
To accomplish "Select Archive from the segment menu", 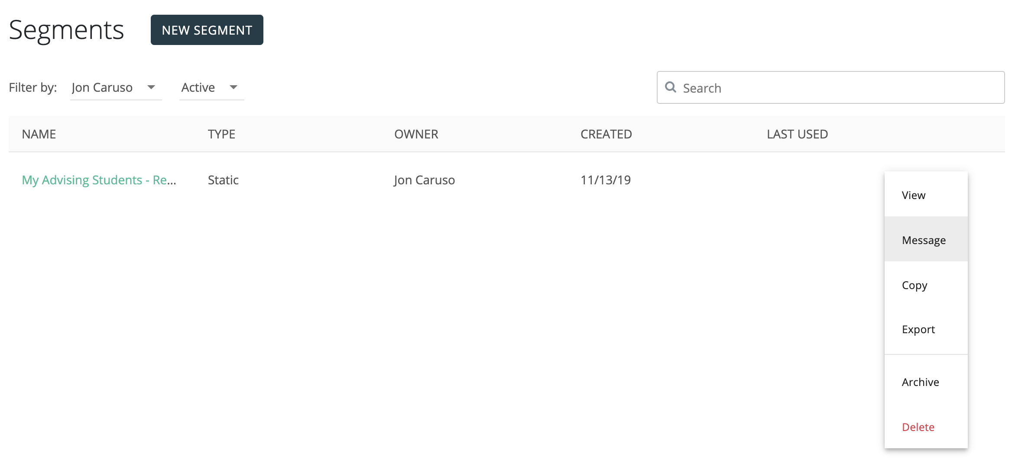I will (x=920, y=382).
